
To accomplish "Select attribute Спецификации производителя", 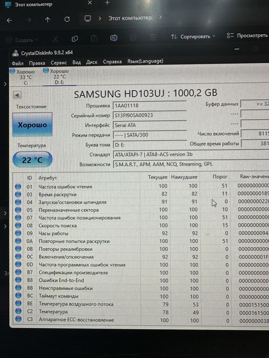I will [x=73, y=273].
